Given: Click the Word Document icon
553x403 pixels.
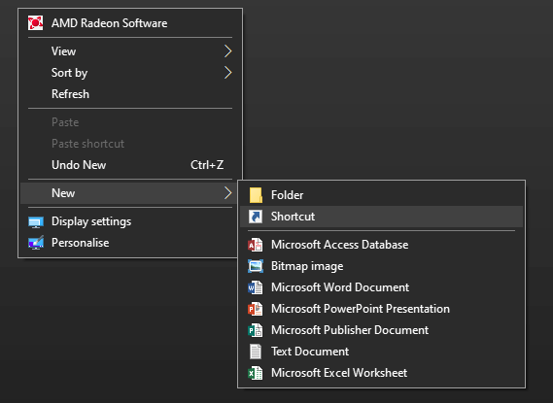Looking at the screenshot, I should 256,287.
